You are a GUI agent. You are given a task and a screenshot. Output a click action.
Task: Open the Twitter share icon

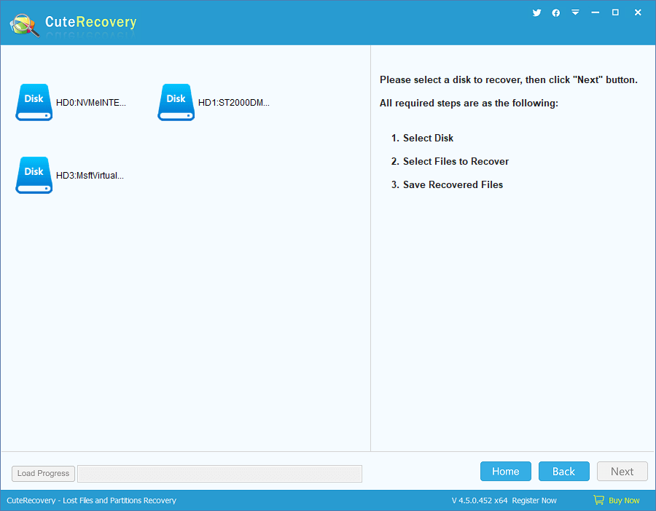[536, 12]
